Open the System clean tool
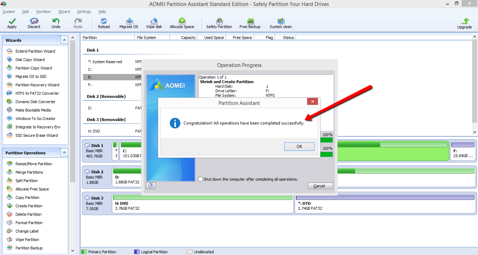 tap(280, 23)
